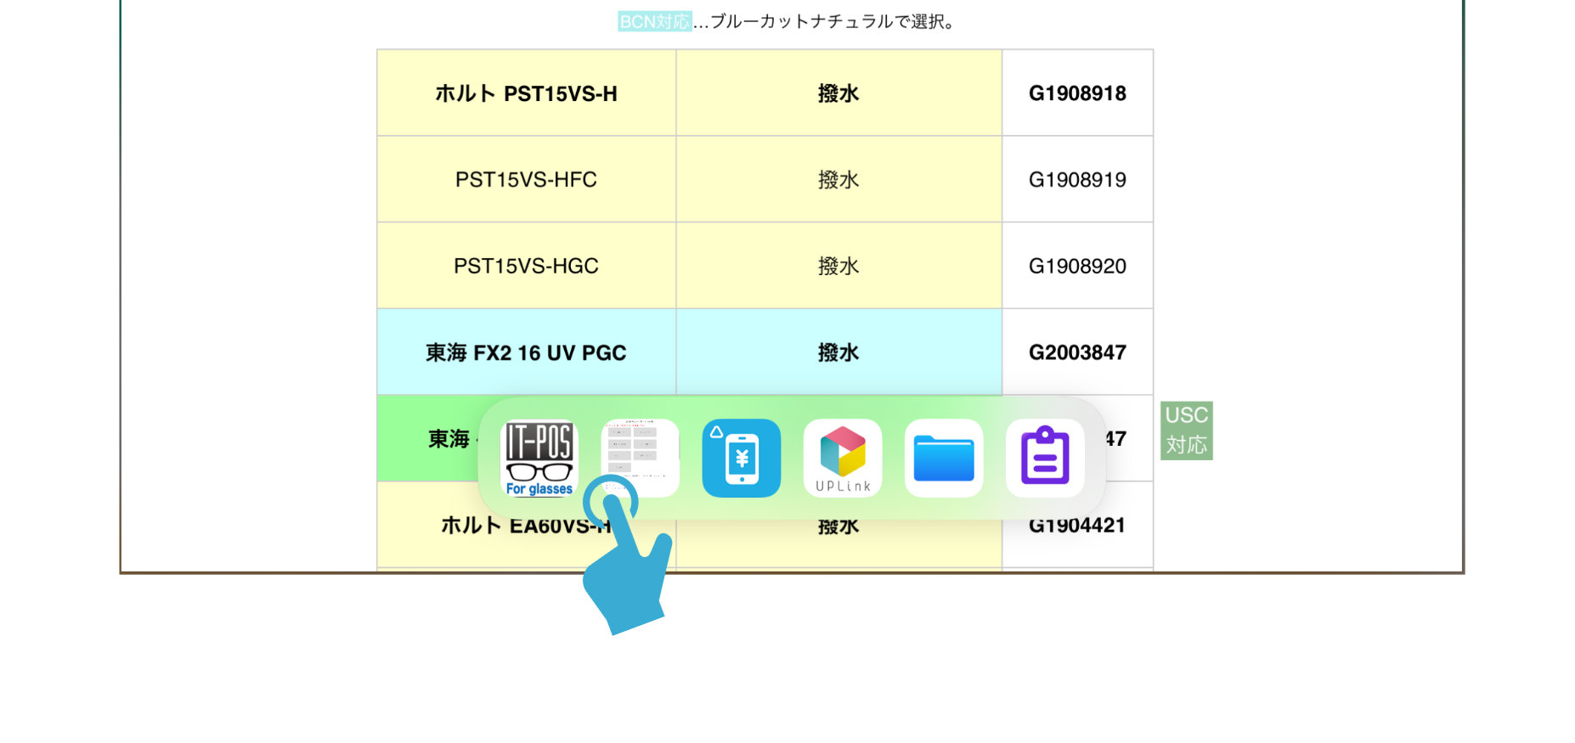Click code G1904421

coord(1077,526)
